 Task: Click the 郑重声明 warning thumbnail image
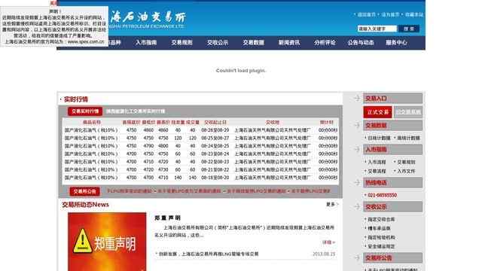[107, 242]
